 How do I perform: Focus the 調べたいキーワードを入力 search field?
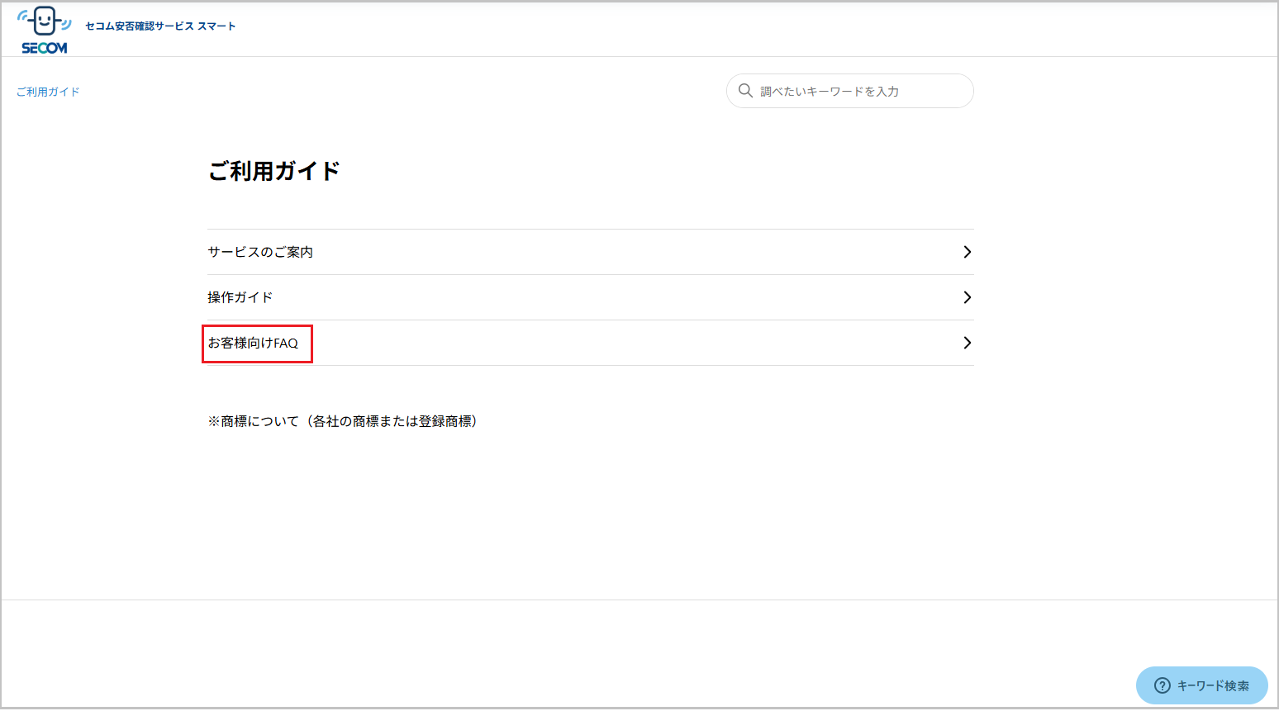coord(850,91)
